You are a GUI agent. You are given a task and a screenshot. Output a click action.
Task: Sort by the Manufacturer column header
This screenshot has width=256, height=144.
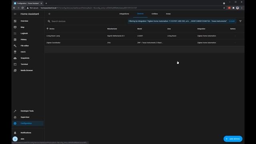tap(112, 29)
